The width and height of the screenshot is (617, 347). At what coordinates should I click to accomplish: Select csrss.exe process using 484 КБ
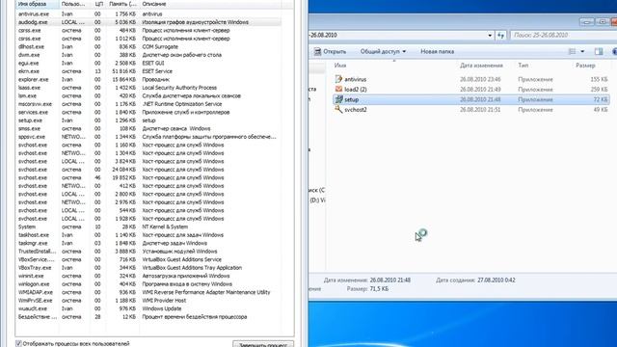[x=148, y=30]
